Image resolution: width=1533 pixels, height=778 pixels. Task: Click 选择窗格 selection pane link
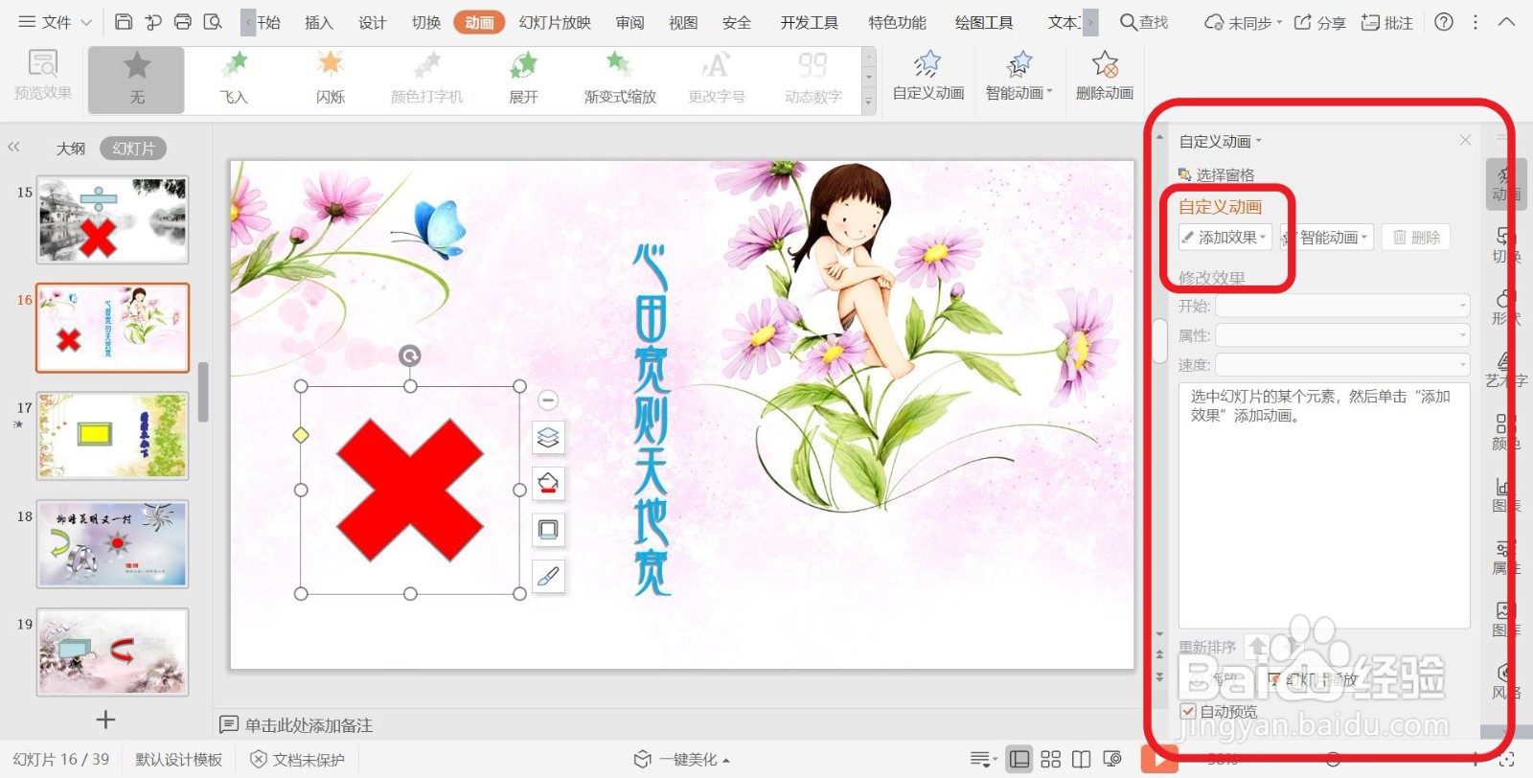[1217, 174]
